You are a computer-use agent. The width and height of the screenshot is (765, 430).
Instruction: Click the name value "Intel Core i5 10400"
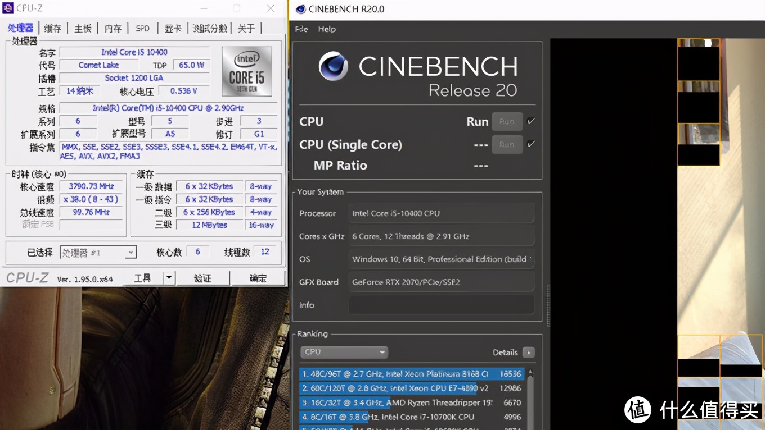tap(134, 52)
